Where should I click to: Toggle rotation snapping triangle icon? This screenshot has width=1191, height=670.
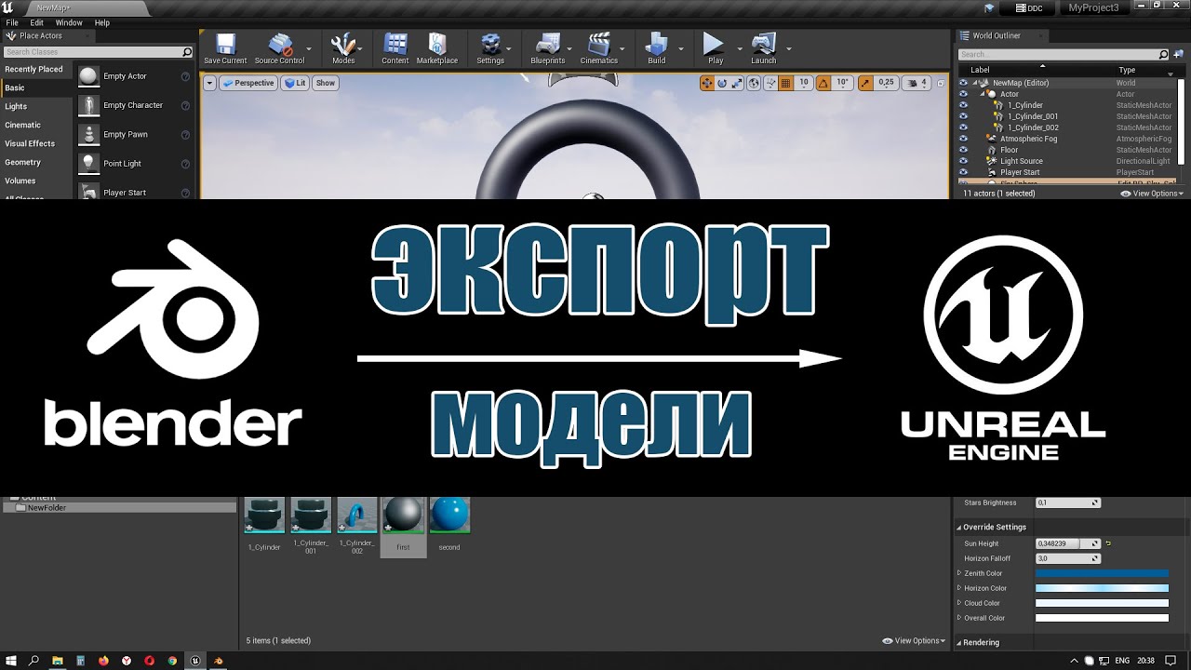[x=823, y=83]
